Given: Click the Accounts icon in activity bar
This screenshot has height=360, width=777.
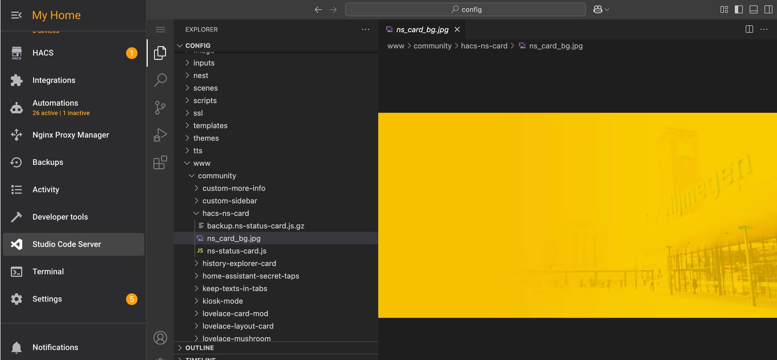Looking at the screenshot, I should (x=160, y=338).
